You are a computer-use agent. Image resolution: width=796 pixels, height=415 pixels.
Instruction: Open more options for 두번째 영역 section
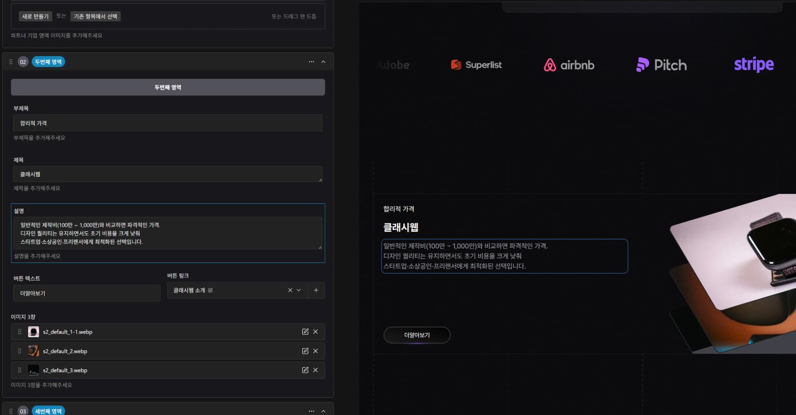point(311,62)
